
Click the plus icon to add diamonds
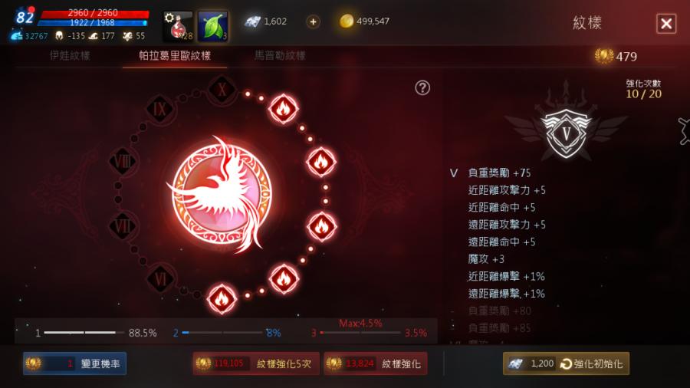pyautogui.click(x=313, y=21)
